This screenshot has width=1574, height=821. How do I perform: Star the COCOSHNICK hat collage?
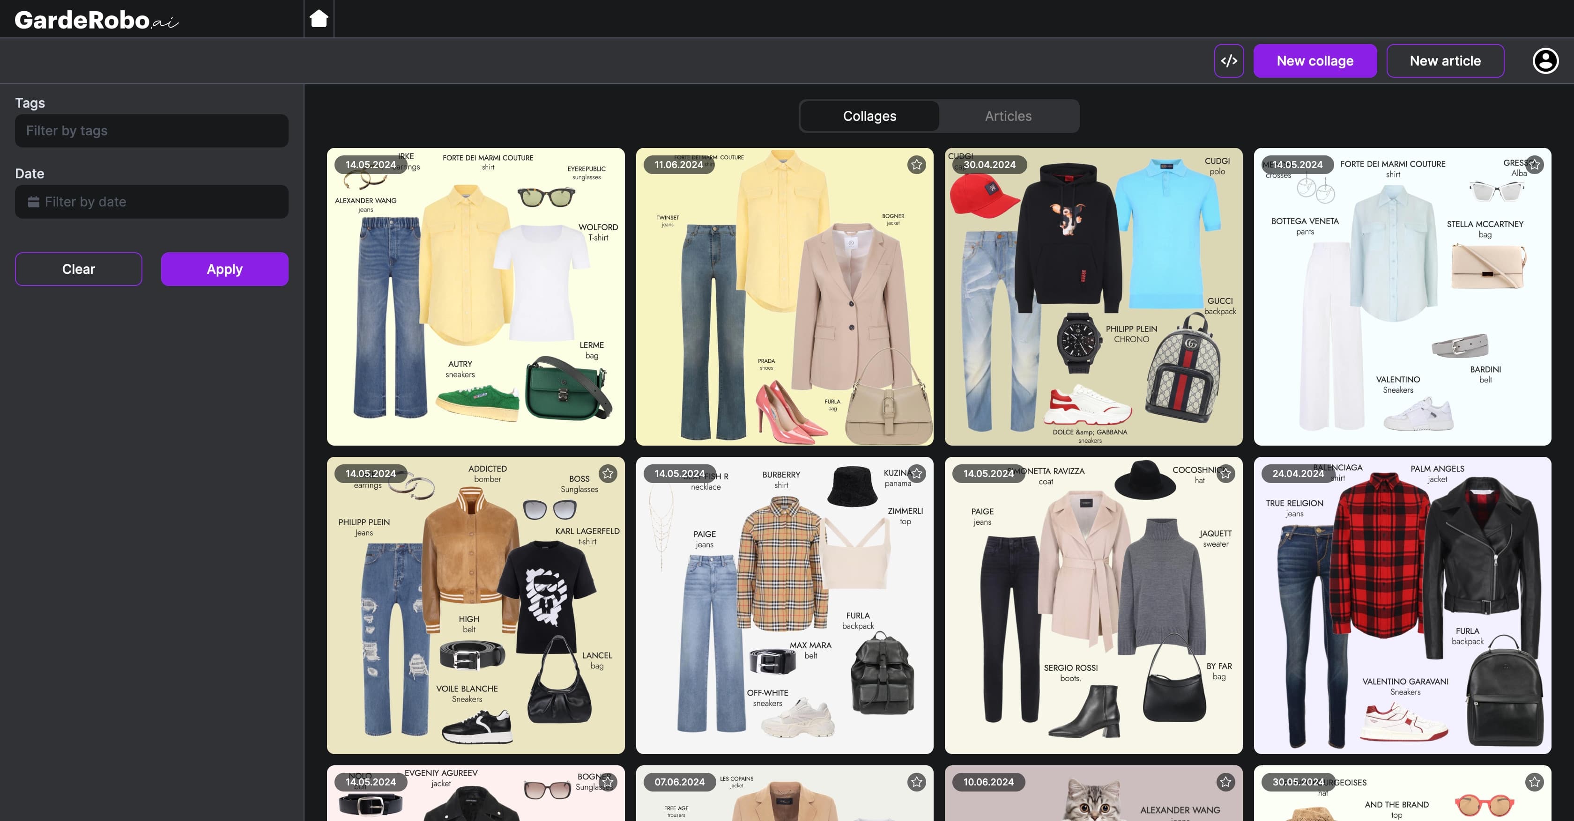coord(1225,474)
